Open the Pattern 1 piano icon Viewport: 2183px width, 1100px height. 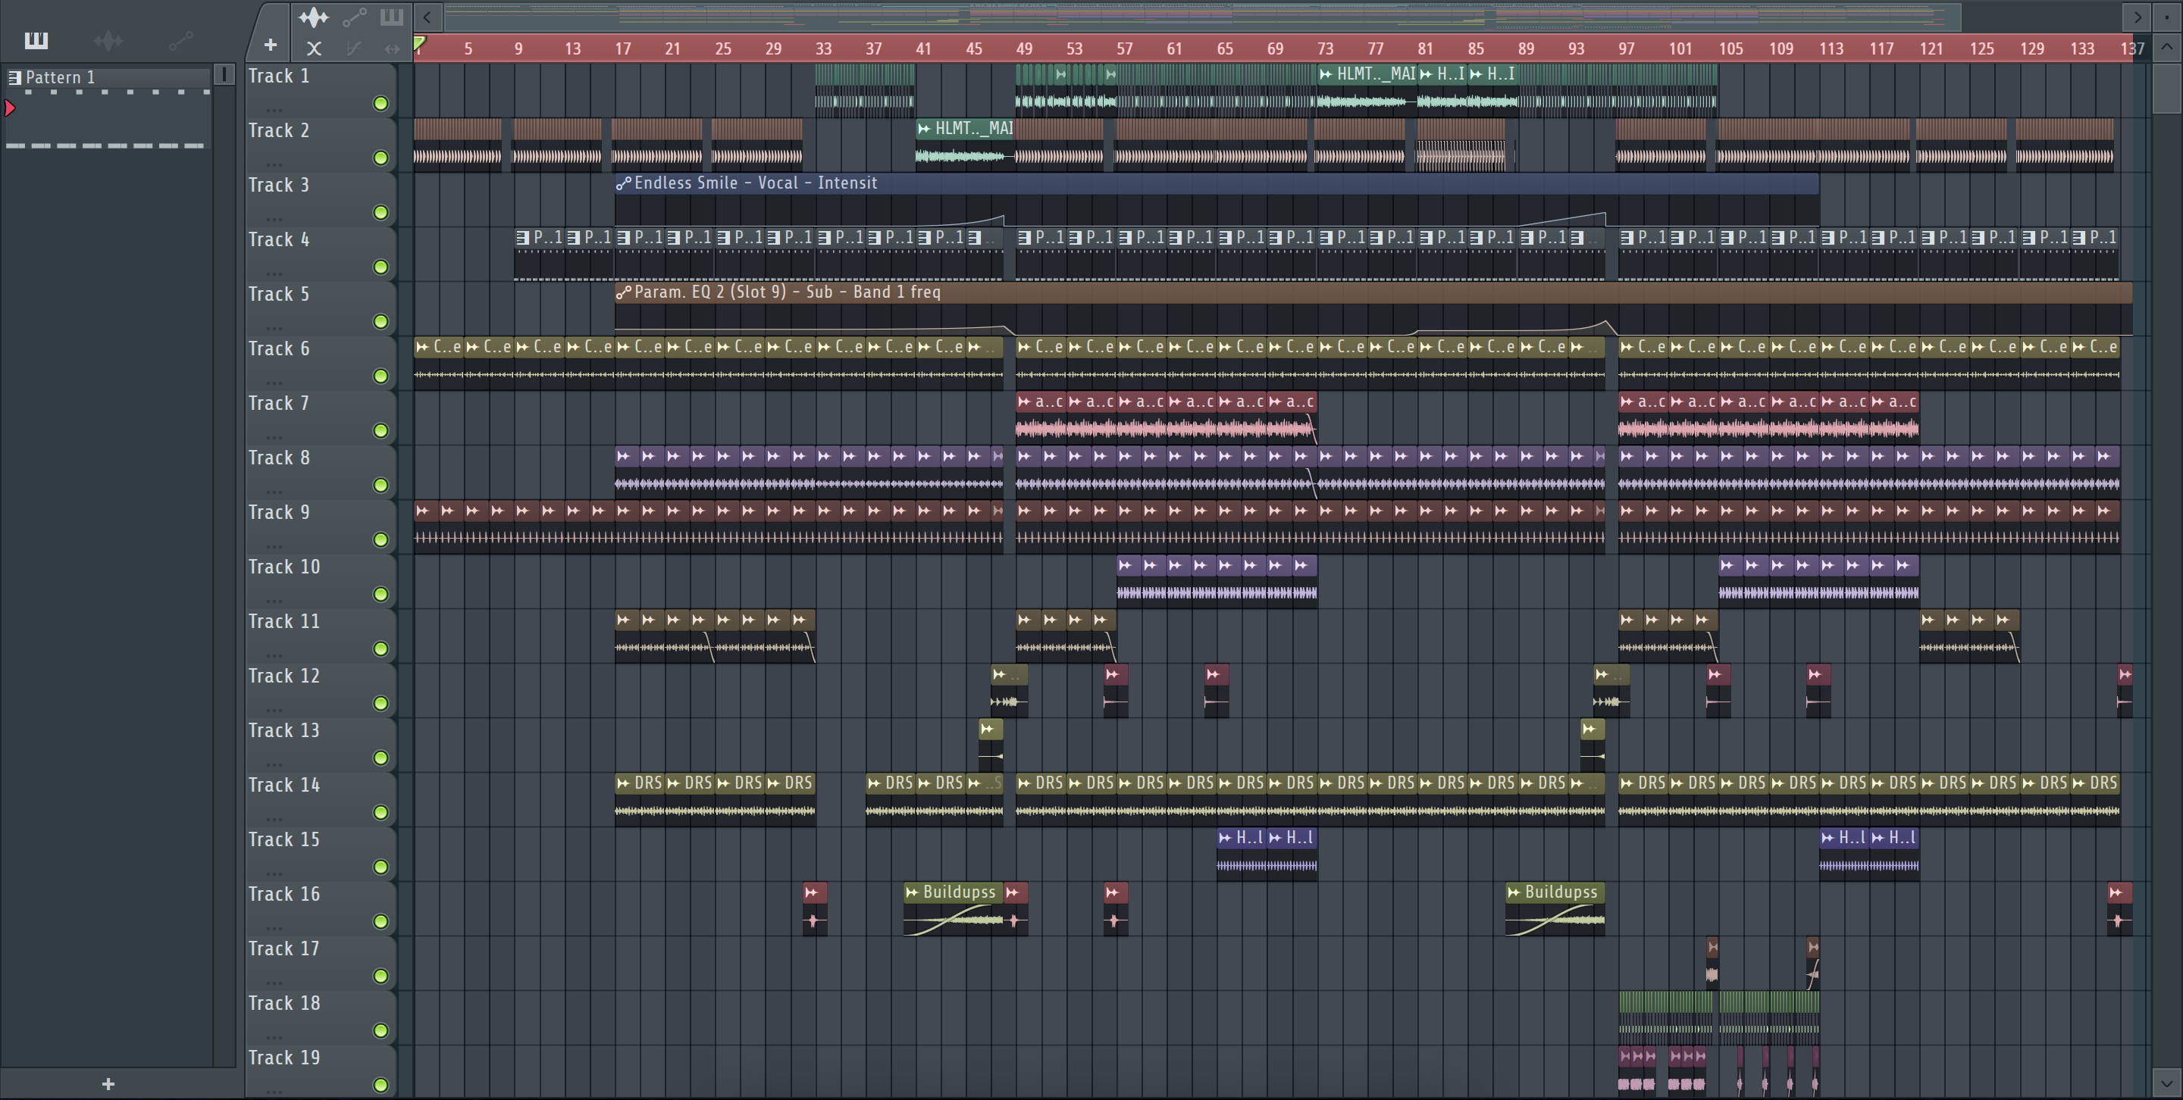(14, 77)
